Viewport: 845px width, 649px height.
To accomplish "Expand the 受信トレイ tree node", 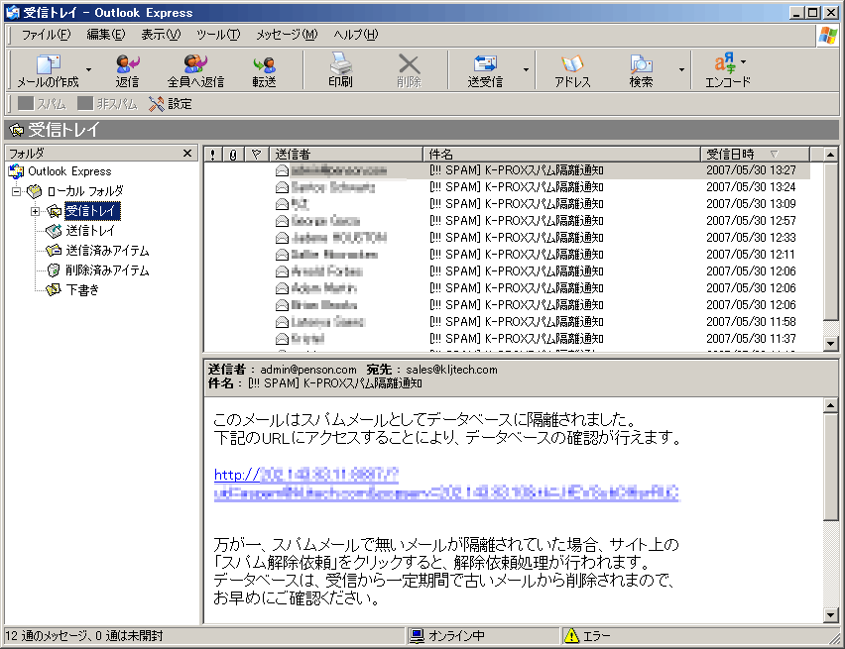I will click(36, 211).
